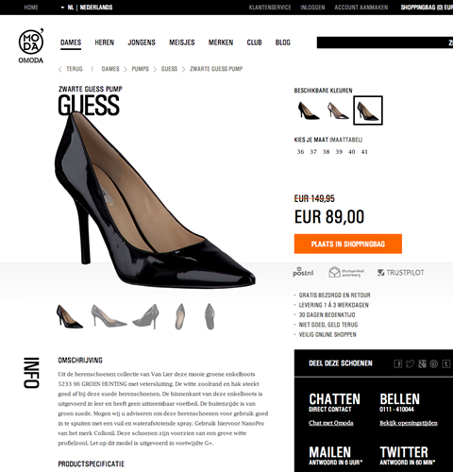Share shoes via Google Plus icon
This screenshot has height=472, width=453.
[422, 364]
